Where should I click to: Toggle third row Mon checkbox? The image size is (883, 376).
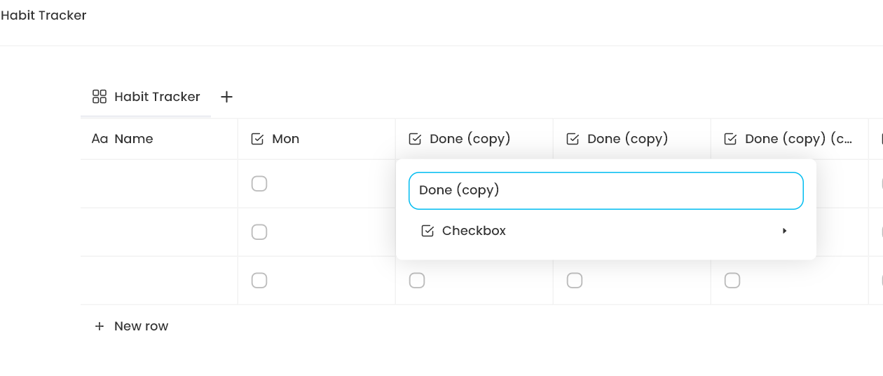259,281
